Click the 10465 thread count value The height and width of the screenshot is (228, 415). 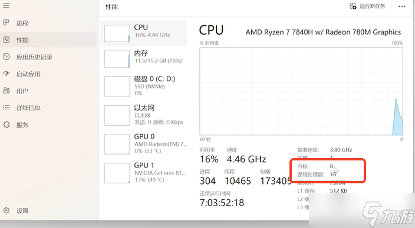pos(238,181)
